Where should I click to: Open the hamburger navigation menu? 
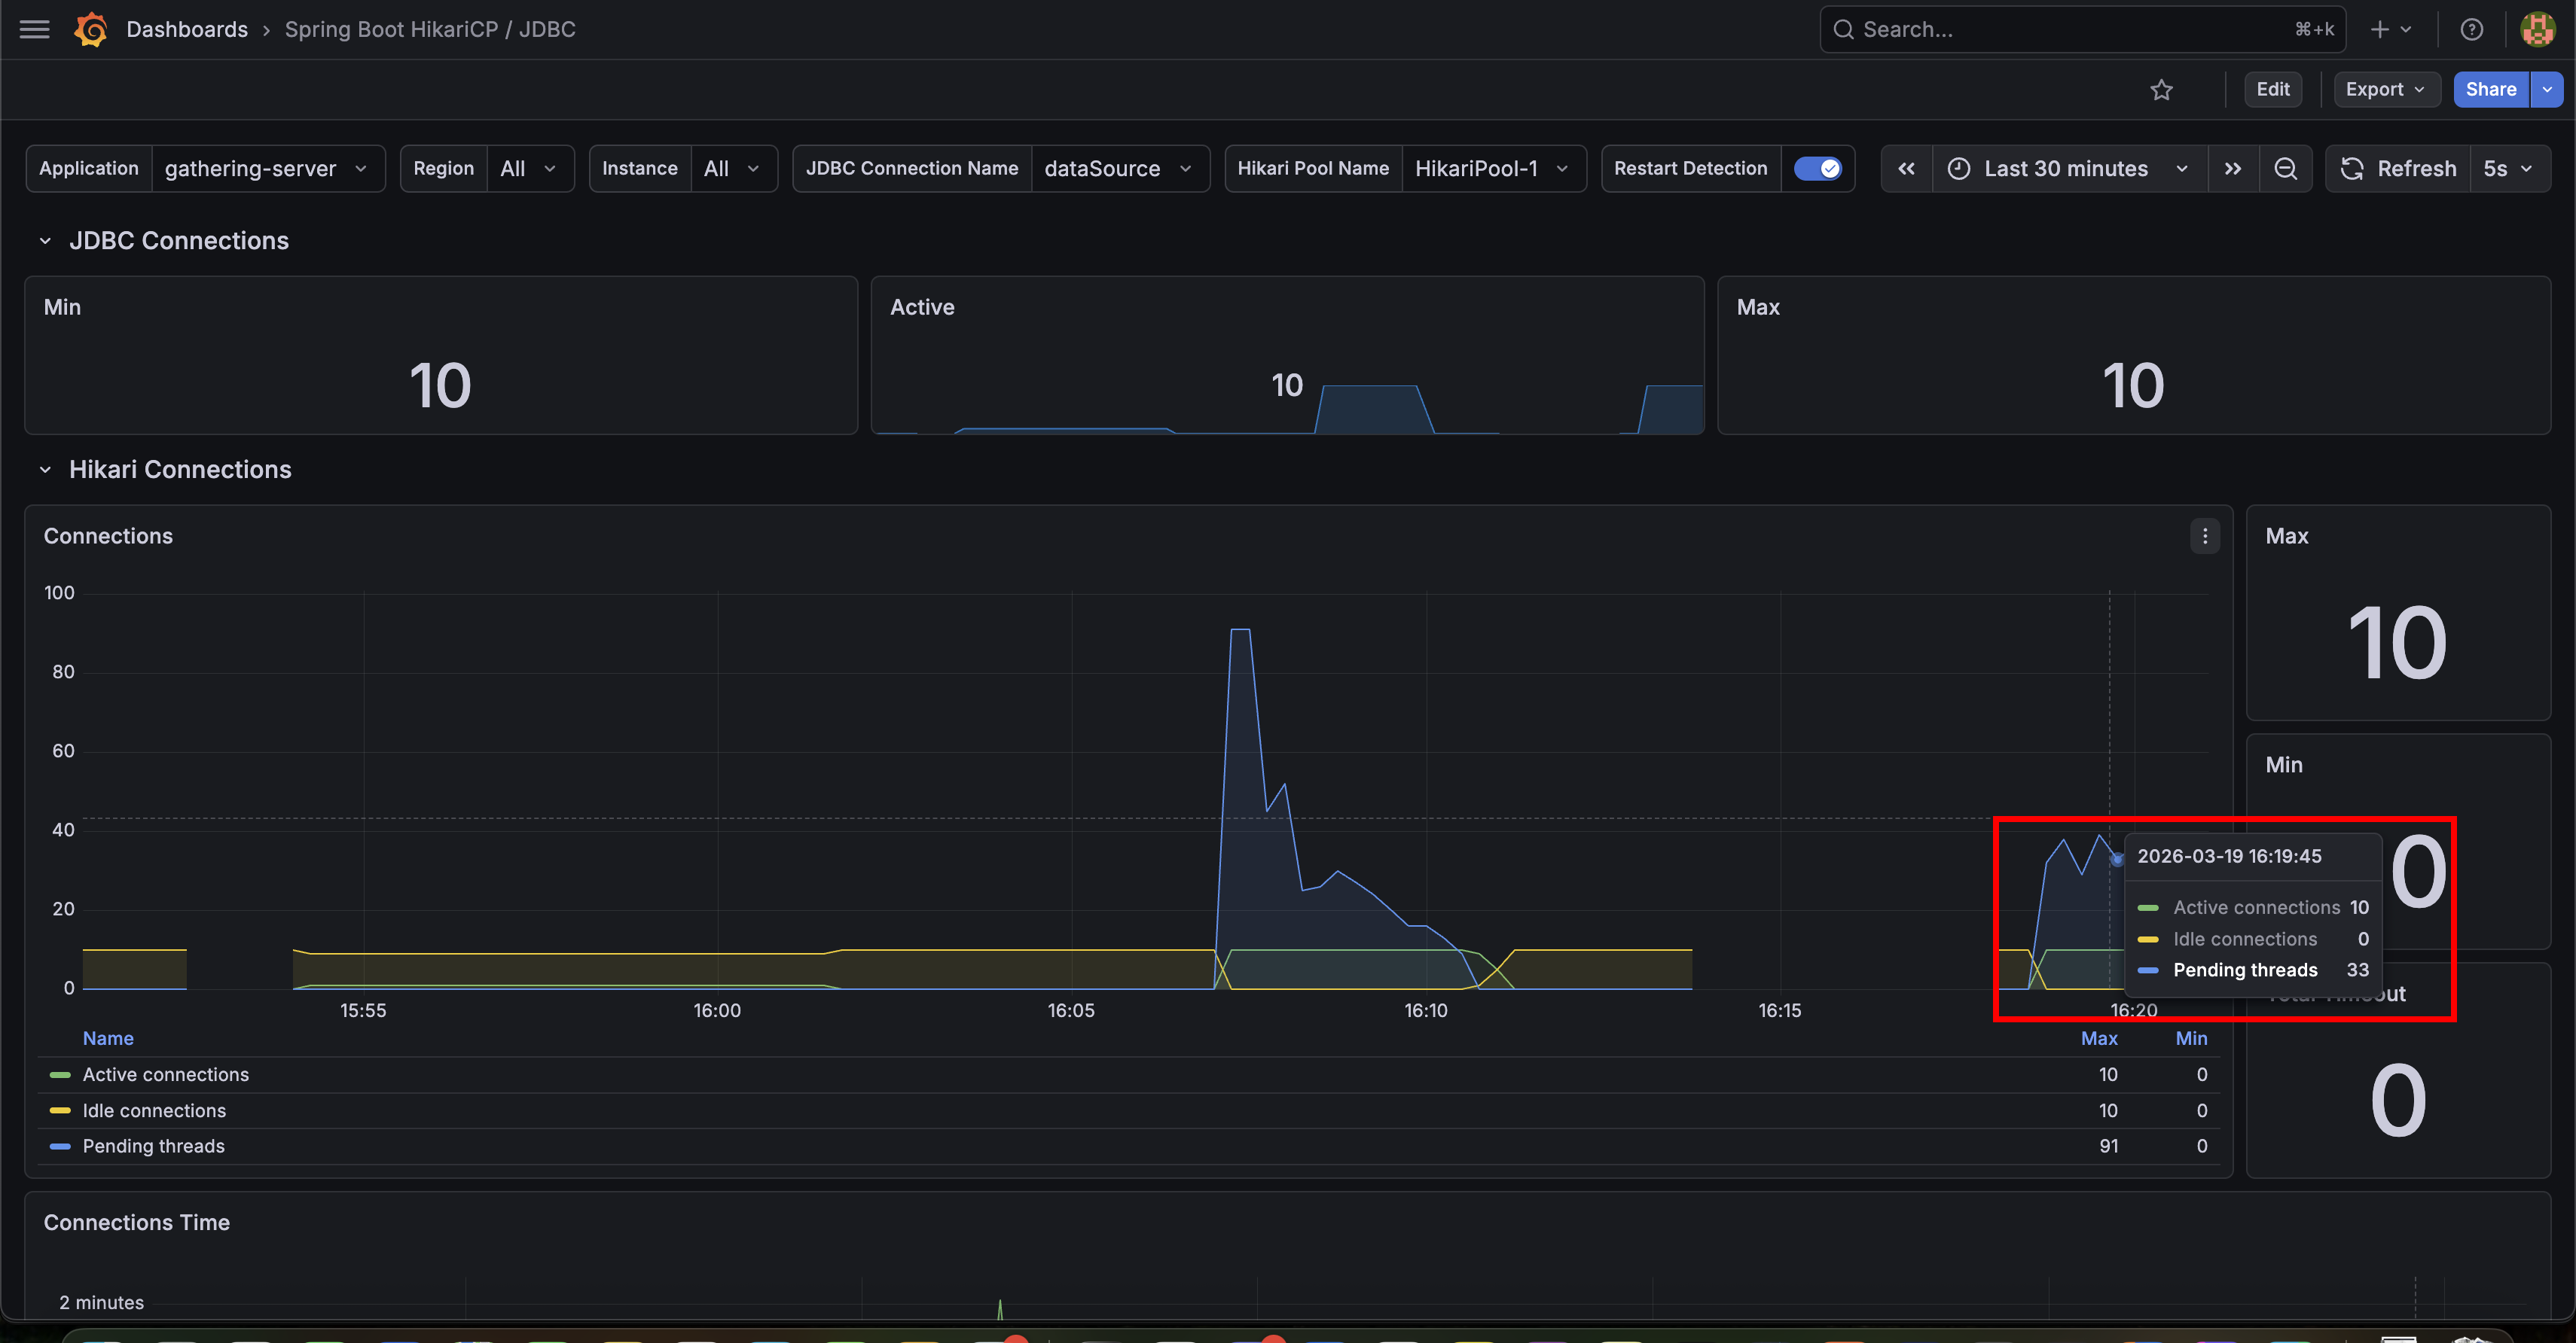[x=34, y=29]
